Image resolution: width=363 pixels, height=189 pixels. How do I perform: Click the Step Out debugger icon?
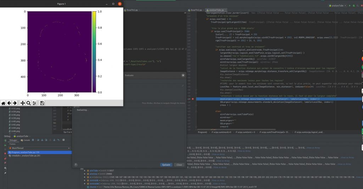pyautogui.click(x=54, y=140)
